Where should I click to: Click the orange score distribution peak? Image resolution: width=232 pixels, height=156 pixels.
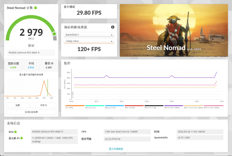coord(44,81)
